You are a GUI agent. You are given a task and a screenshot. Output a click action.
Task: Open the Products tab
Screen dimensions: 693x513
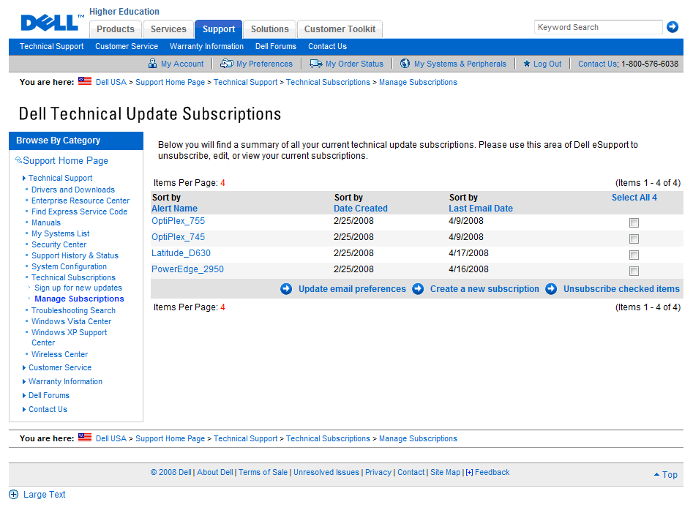(116, 29)
